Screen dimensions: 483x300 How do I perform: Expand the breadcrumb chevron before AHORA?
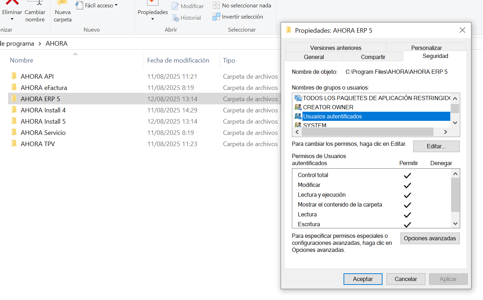pos(40,44)
